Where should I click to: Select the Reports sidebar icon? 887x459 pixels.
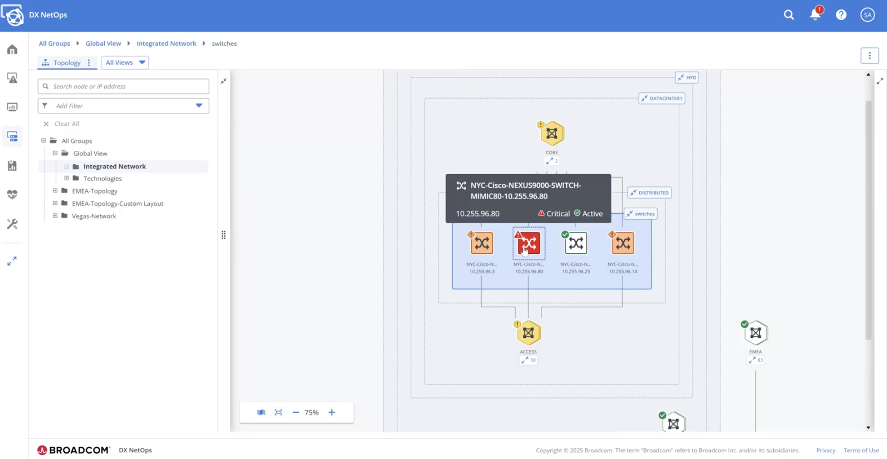click(x=12, y=165)
